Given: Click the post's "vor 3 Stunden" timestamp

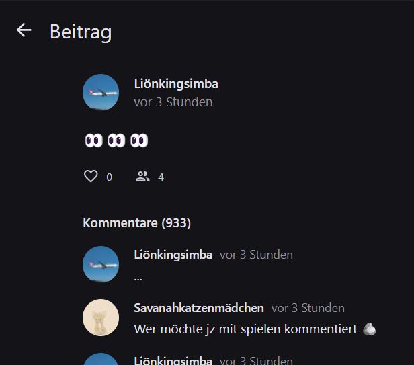Looking at the screenshot, I should 173,102.
